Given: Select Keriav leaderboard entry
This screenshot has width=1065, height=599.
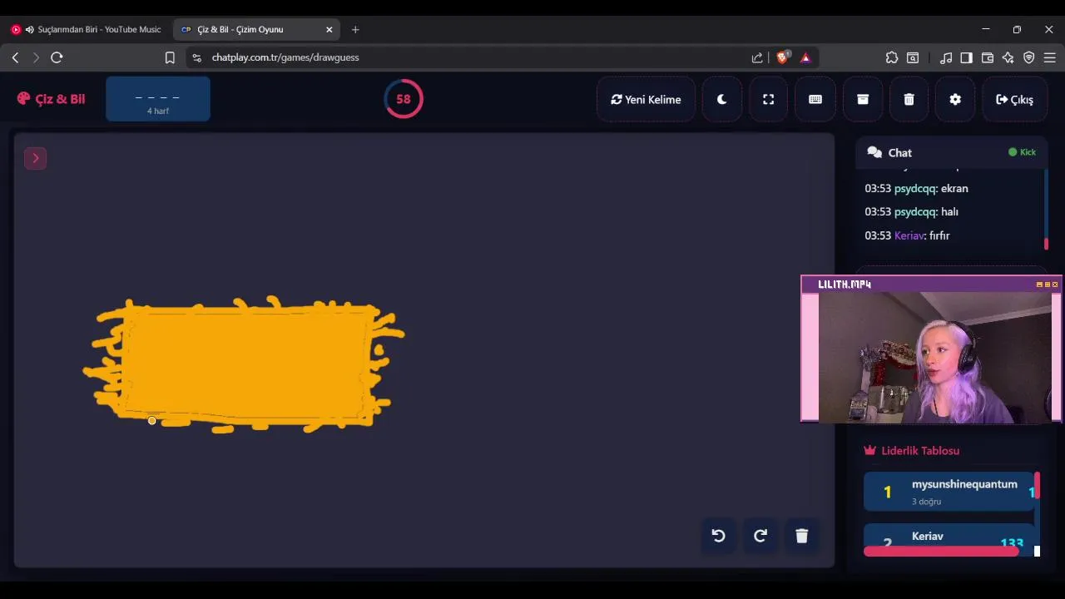Looking at the screenshot, I should tap(949, 537).
